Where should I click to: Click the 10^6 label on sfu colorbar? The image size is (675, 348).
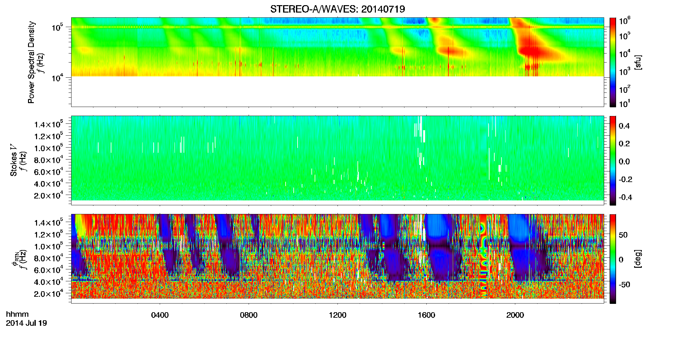click(x=624, y=21)
